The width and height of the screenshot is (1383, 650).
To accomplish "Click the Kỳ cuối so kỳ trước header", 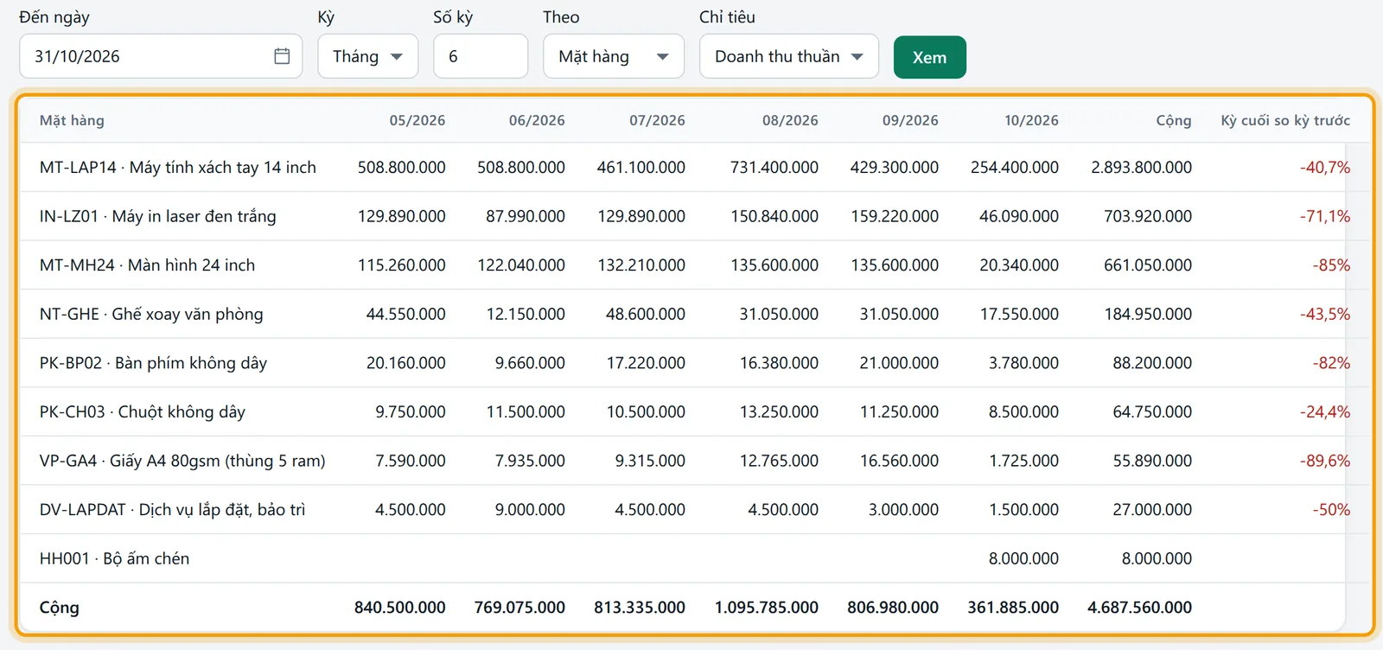I will (x=1285, y=120).
